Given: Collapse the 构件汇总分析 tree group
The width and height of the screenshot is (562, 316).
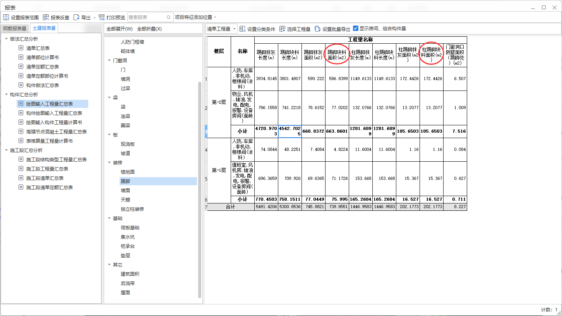Looking at the screenshot, I should click(6, 94).
